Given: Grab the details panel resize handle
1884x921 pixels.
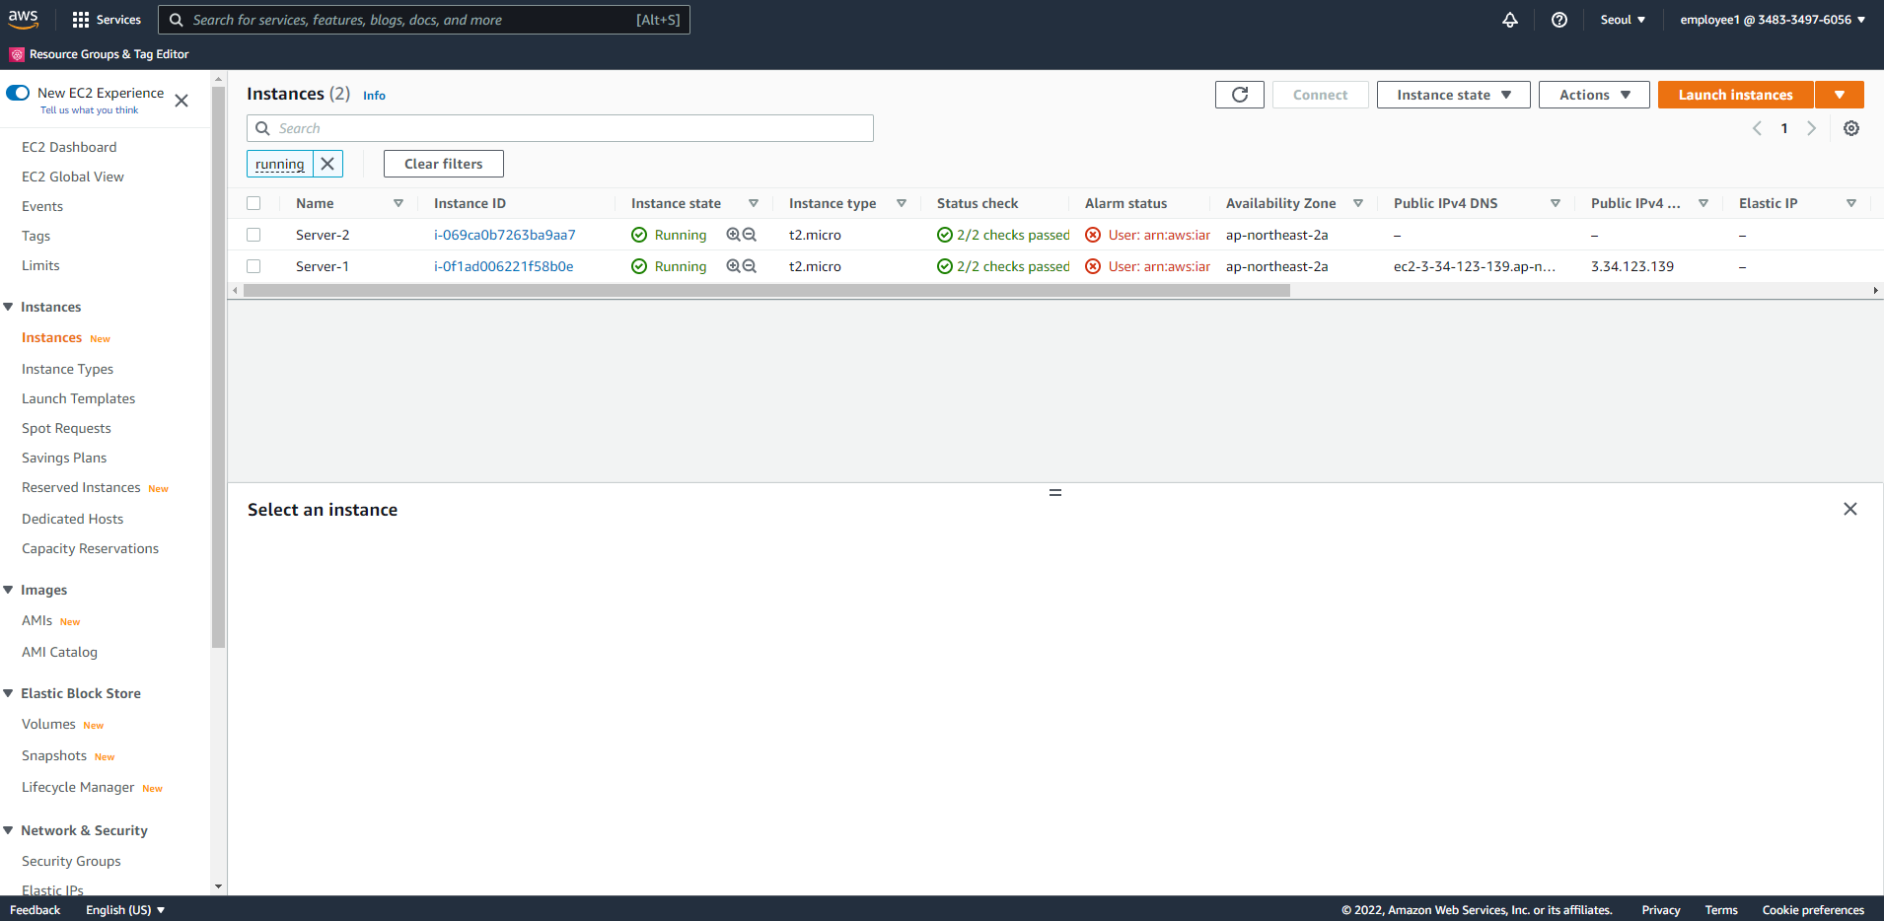Looking at the screenshot, I should (1055, 492).
